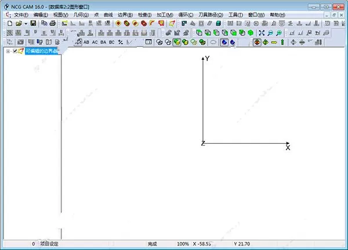Open the 边界(B) menu
Image resolution: width=348 pixels, height=250 pixels.
pyautogui.click(x=125, y=15)
